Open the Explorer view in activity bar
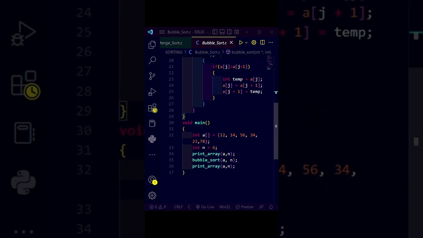The image size is (423, 238). point(152,45)
